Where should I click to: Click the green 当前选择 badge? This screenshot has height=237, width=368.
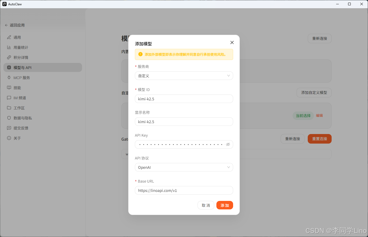pos(303,116)
